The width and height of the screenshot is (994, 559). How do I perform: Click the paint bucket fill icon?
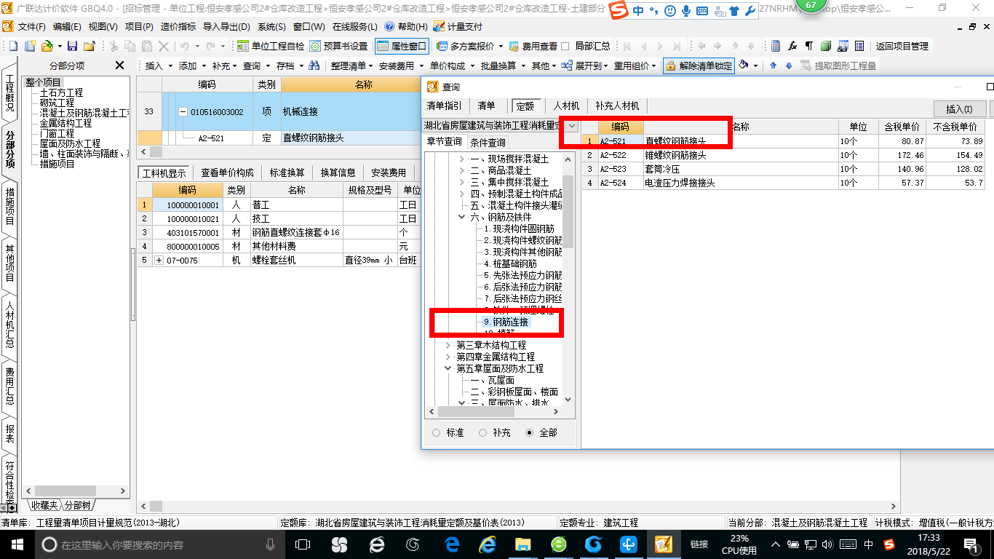(x=743, y=66)
